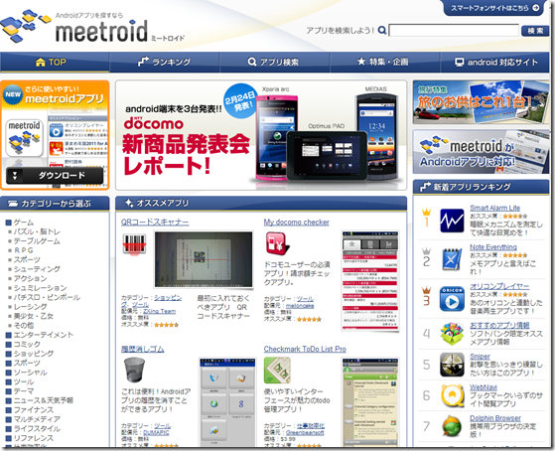
Task: Open the スマートフォンサイトはこちら button
Action: [x=494, y=8]
